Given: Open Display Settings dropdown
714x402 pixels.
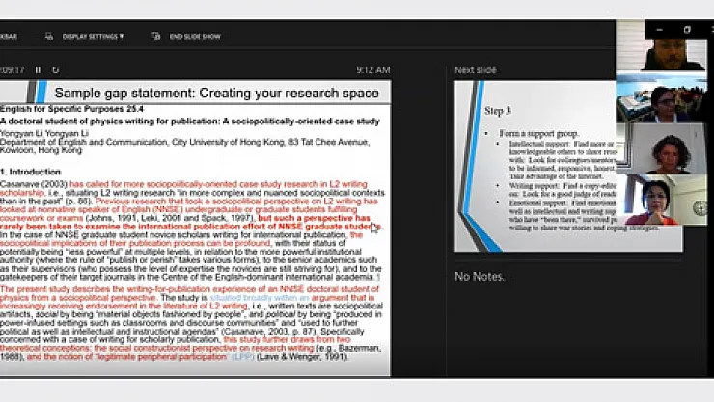Looking at the screenshot, I should click(93, 36).
